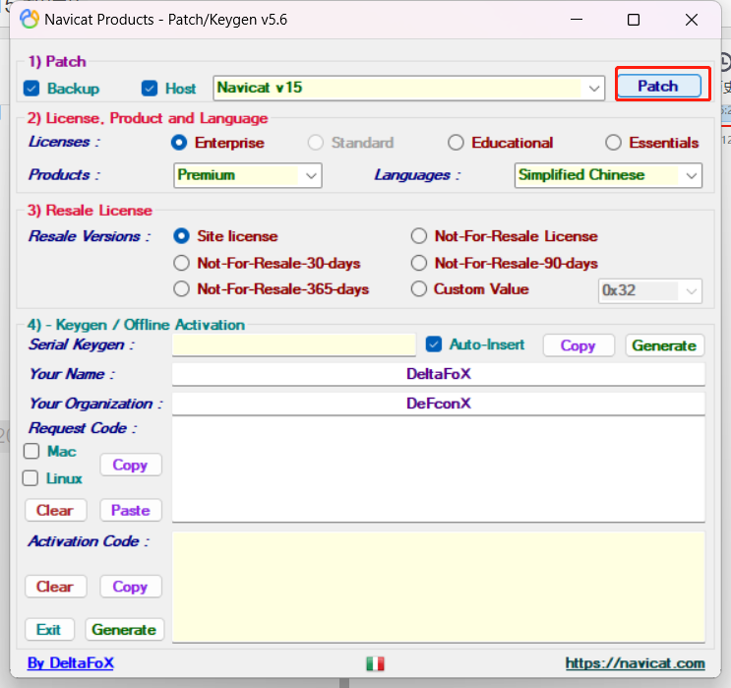Enable the Mac request code checkbox

click(31, 451)
